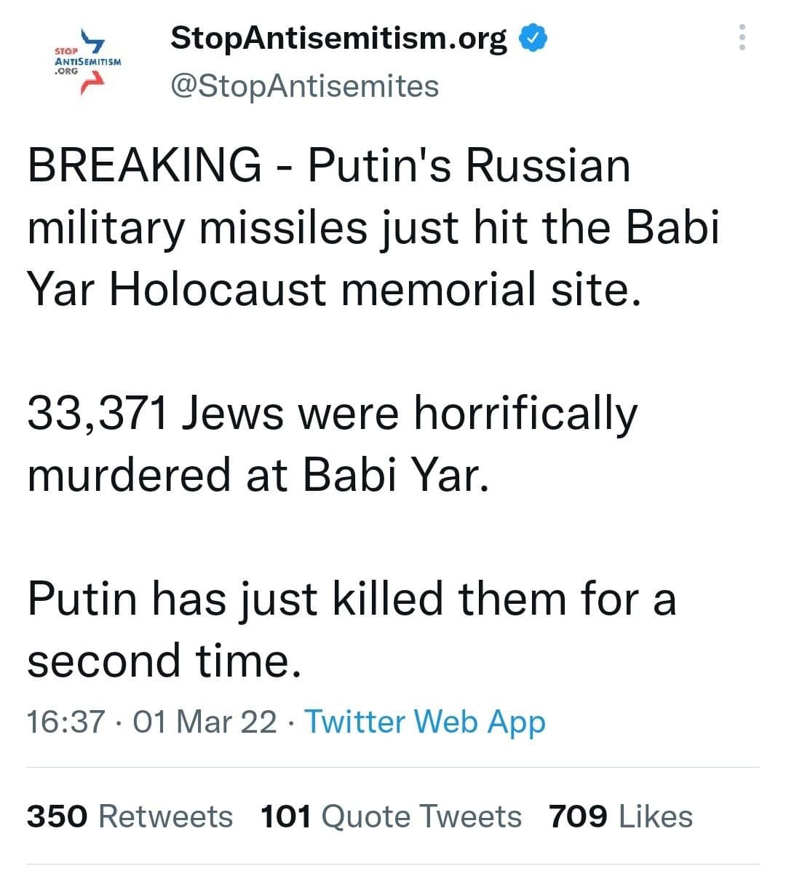Screen dimensions: 786x874
Task: Click the word BREAKING in the tweet
Action: point(144,165)
